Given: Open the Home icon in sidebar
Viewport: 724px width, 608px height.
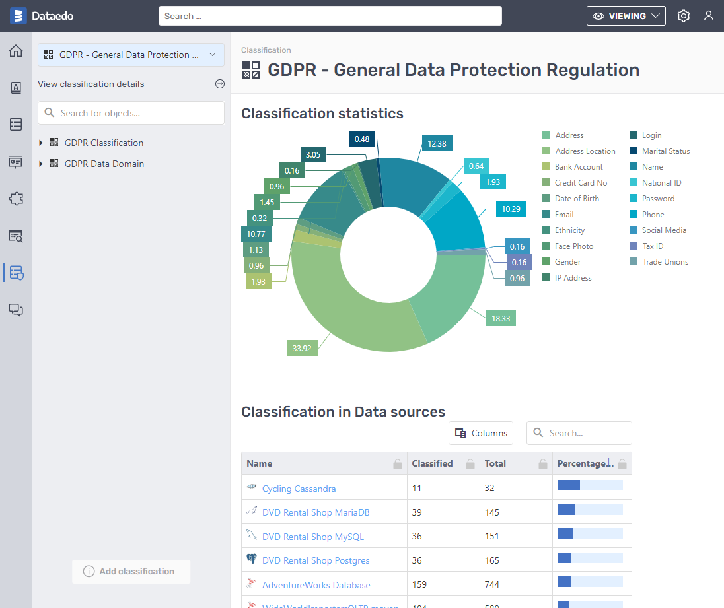Looking at the screenshot, I should [16, 51].
